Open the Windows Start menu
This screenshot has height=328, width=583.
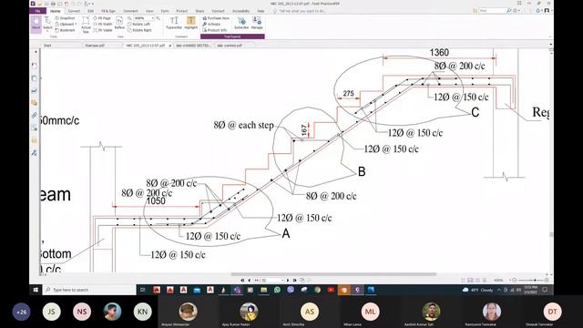point(36,290)
